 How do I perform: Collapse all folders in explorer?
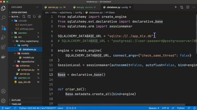[39, 16]
